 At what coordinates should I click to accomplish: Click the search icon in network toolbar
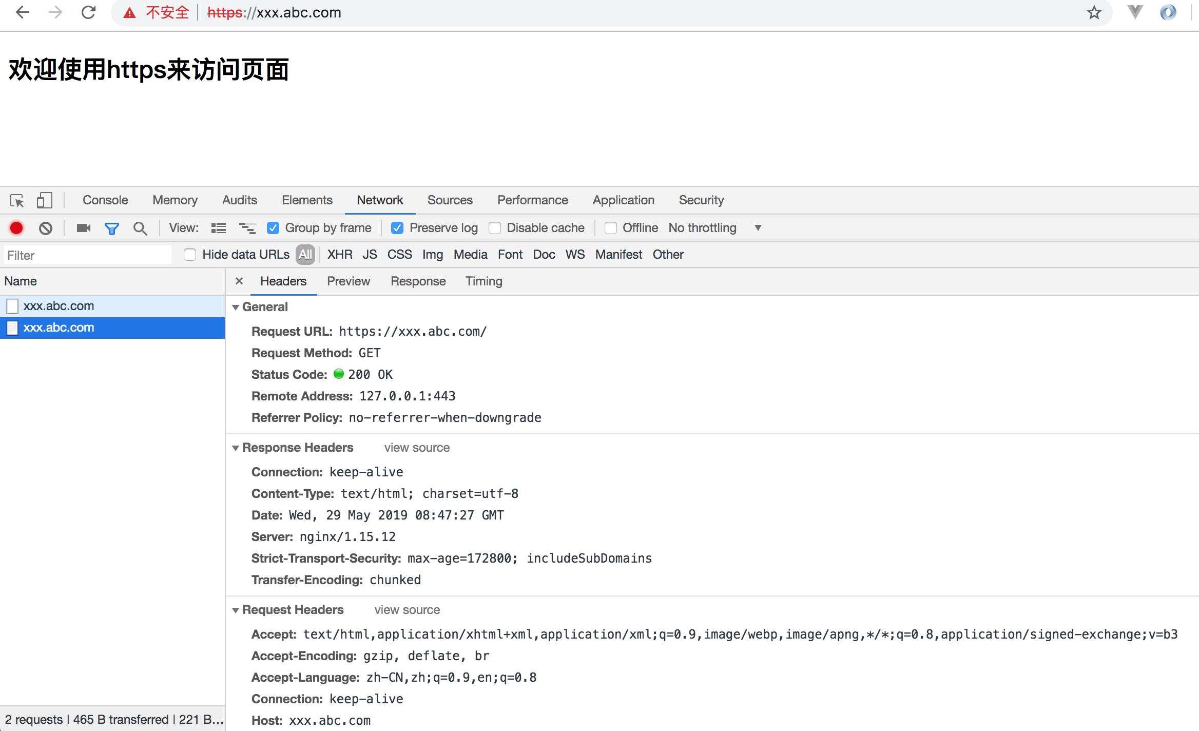click(x=139, y=227)
